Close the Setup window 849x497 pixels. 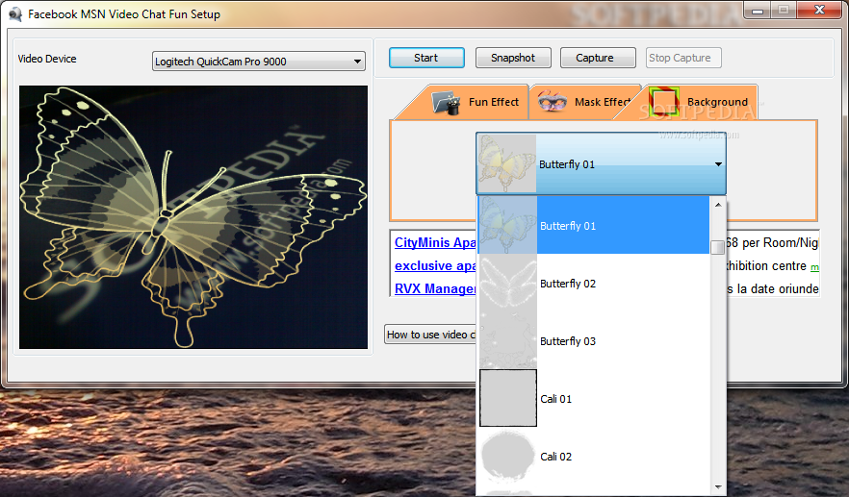[820, 11]
